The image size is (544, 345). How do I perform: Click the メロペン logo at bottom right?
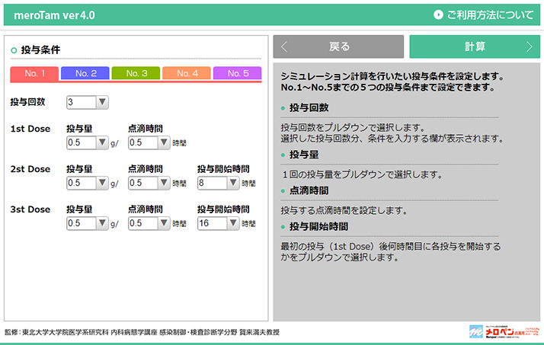click(x=503, y=332)
